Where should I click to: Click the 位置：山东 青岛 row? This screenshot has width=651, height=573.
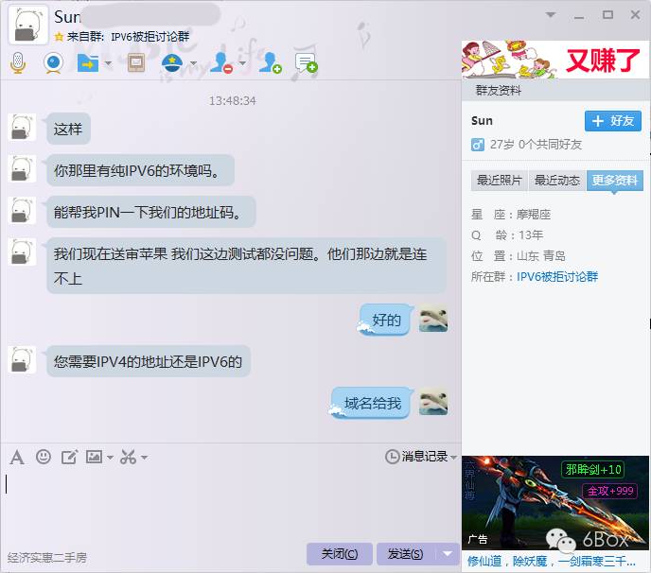pyautogui.click(x=519, y=256)
